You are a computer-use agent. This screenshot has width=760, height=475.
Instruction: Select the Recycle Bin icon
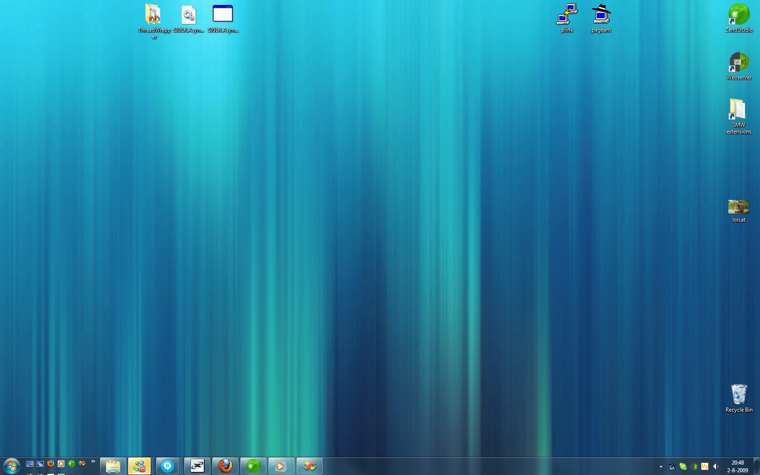coord(739,398)
